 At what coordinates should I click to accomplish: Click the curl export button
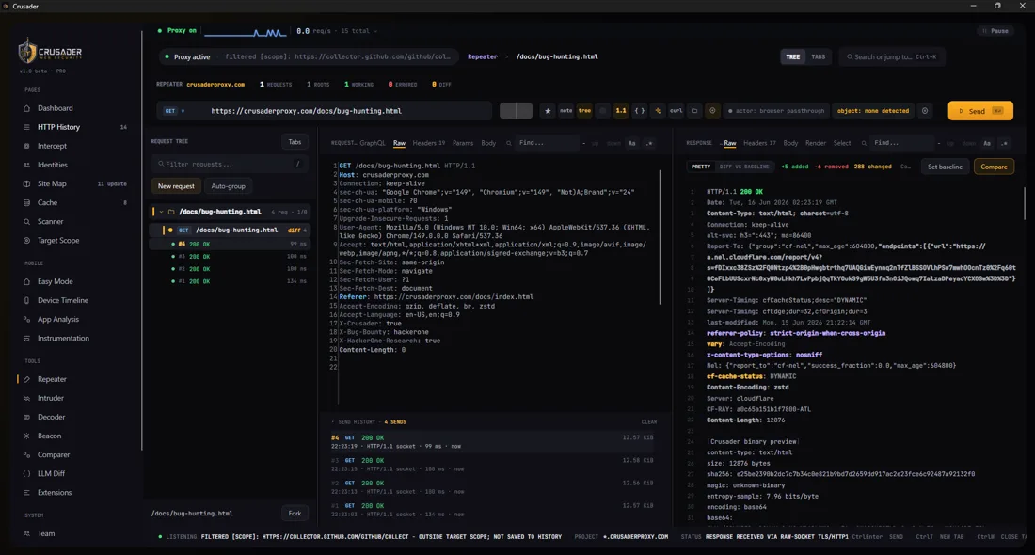(676, 111)
